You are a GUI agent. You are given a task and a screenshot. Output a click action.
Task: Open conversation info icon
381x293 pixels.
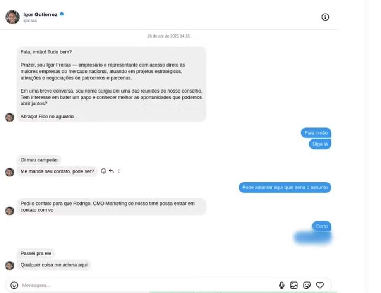pyautogui.click(x=325, y=17)
